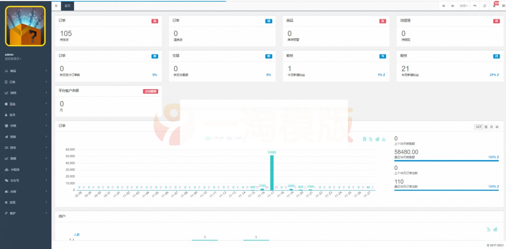
Task: Open data view icon on order chart
Action: click(x=364, y=139)
